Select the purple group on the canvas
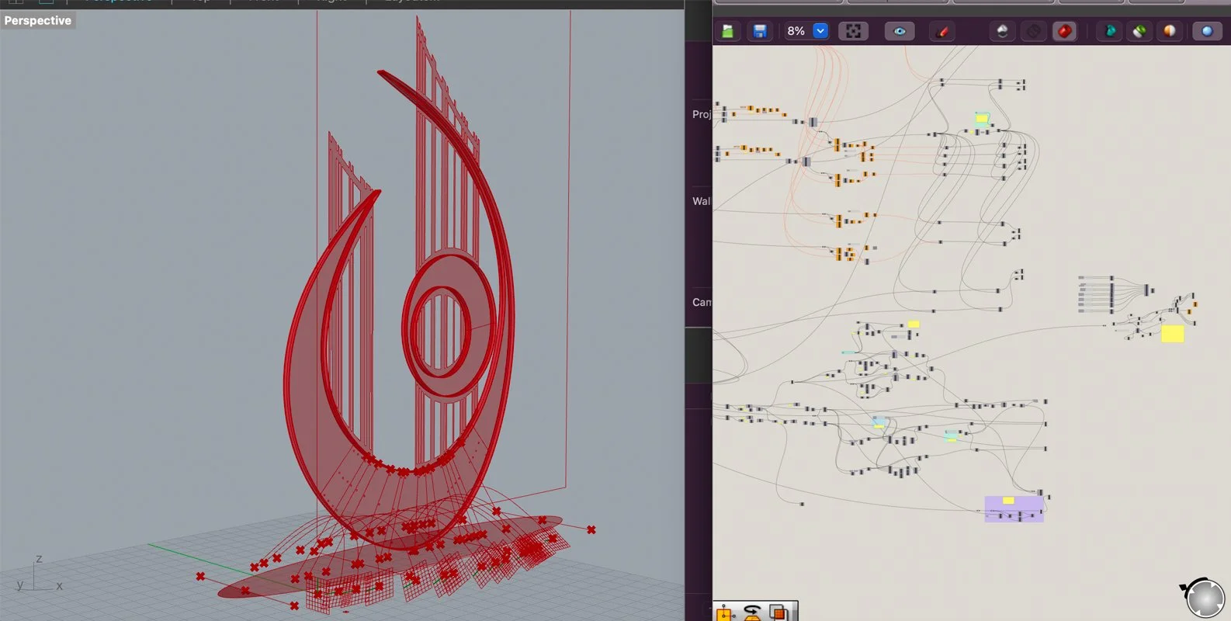 (x=1014, y=509)
